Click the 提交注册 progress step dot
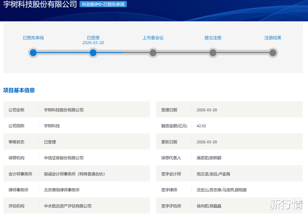 click(213, 53)
